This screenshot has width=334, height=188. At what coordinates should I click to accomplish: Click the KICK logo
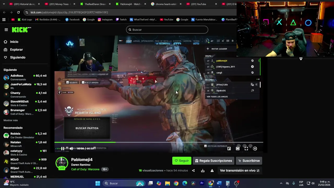[x=21, y=30]
